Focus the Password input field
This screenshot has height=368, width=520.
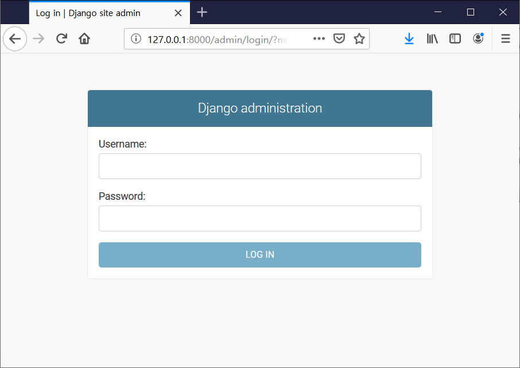pos(260,218)
